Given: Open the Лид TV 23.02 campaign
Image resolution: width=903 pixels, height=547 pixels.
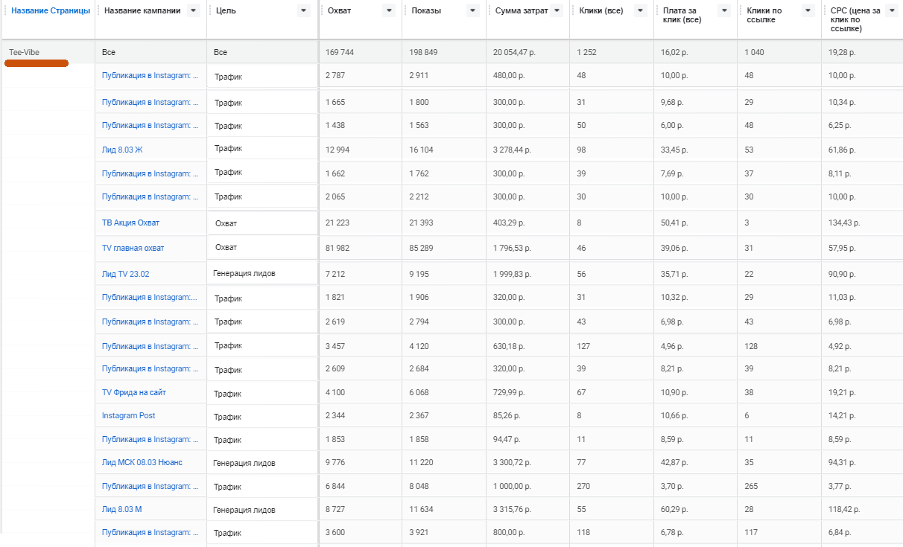Looking at the screenshot, I should click(x=125, y=274).
